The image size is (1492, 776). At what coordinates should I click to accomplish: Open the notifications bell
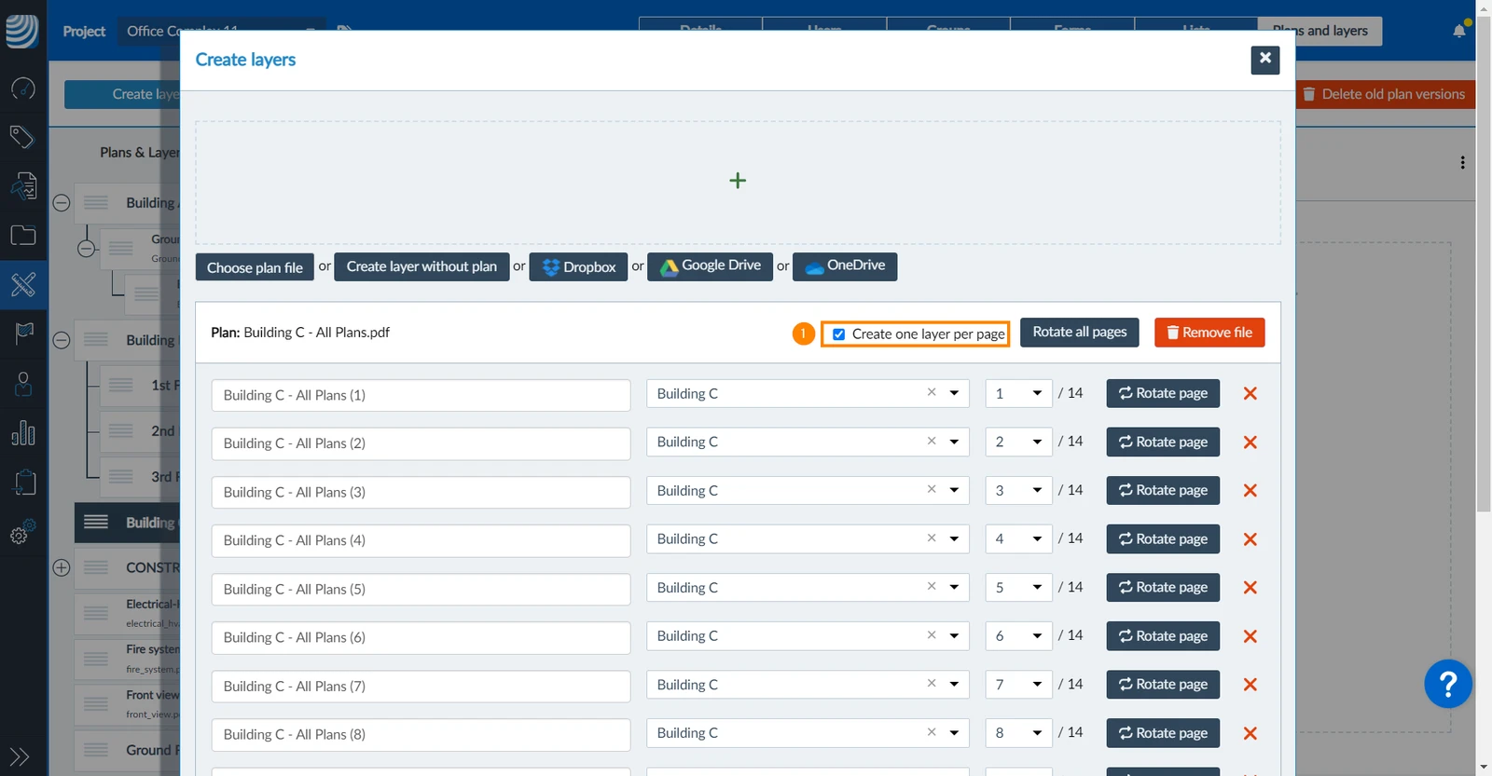[x=1459, y=31]
